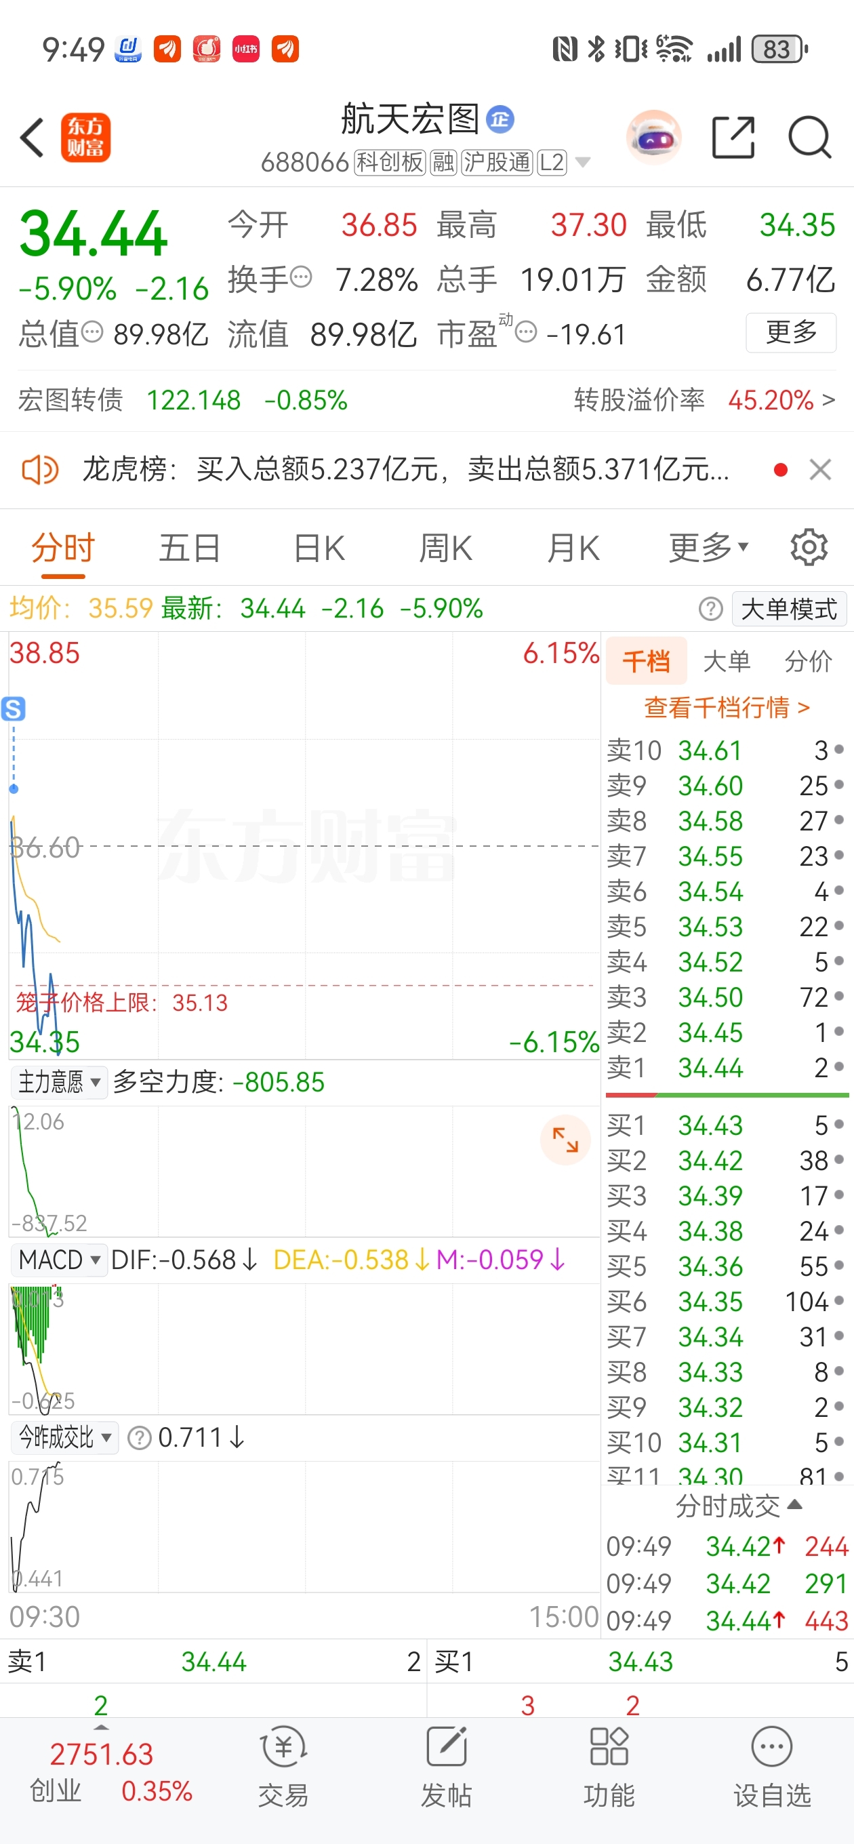
Task: Tap the 更多 quote details button
Action: pyautogui.click(x=790, y=333)
